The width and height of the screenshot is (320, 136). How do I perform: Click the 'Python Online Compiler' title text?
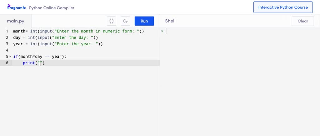(52, 8)
